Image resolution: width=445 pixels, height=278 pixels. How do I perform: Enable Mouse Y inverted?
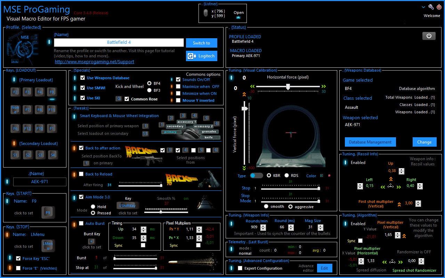178,100
